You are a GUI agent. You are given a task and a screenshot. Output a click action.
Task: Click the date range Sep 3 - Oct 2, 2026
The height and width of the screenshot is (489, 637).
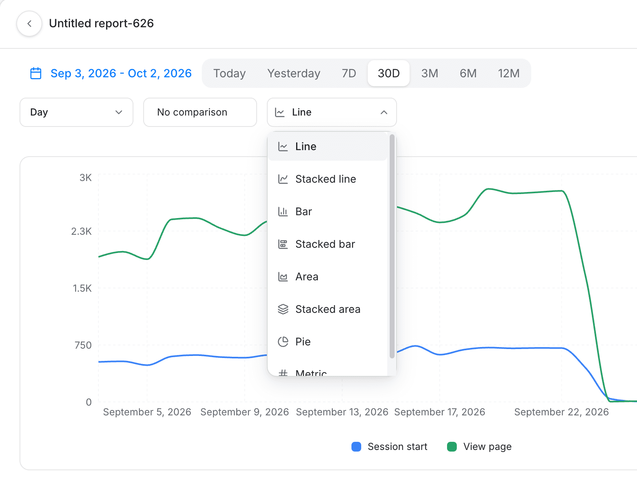121,73
